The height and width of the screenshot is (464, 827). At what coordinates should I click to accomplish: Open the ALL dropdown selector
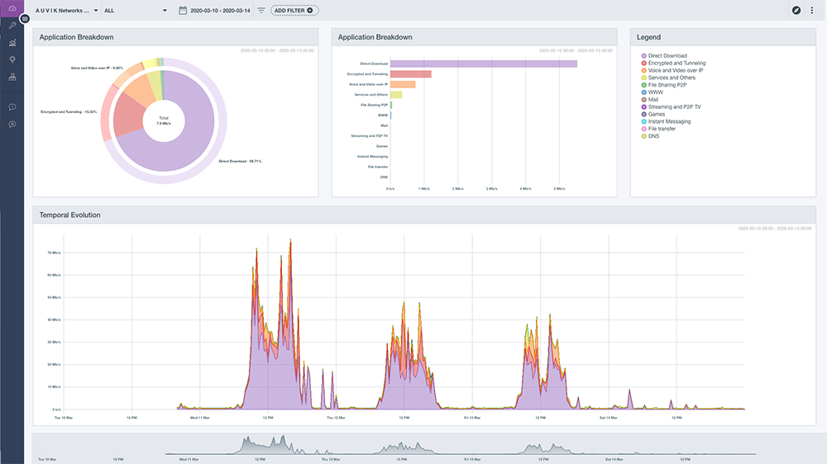[135, 11]
